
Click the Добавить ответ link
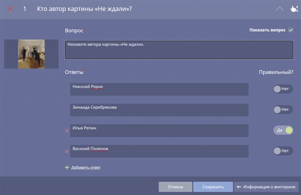pos(86,168)
